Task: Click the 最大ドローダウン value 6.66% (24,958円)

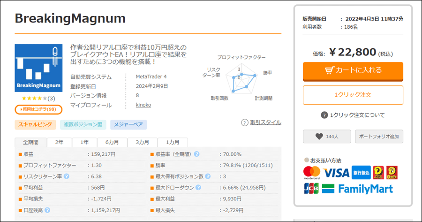Action: coord(244,188)
